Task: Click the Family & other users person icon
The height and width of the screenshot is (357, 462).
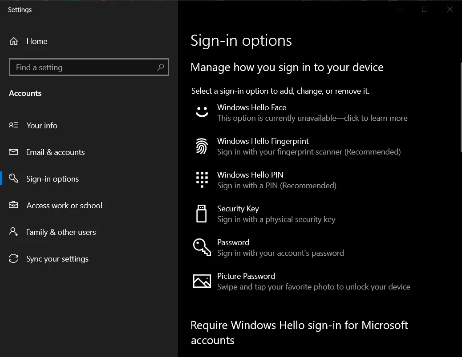Action: tap(13, 232)
